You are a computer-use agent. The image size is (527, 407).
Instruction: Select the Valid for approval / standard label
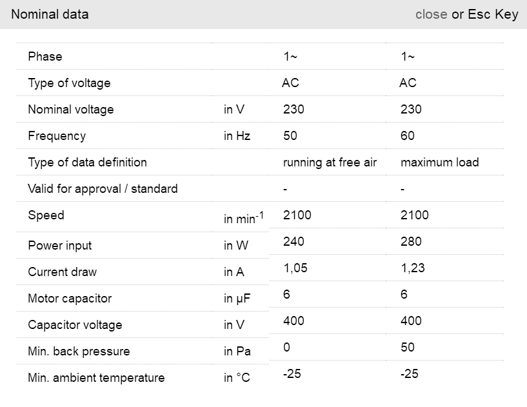pos(103,189)
